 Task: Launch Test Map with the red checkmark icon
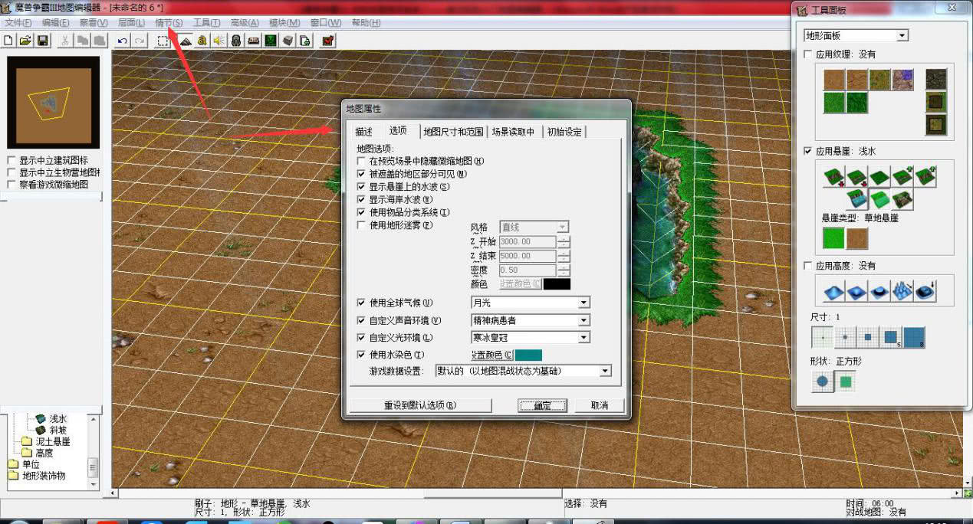[x=327, y=41]
